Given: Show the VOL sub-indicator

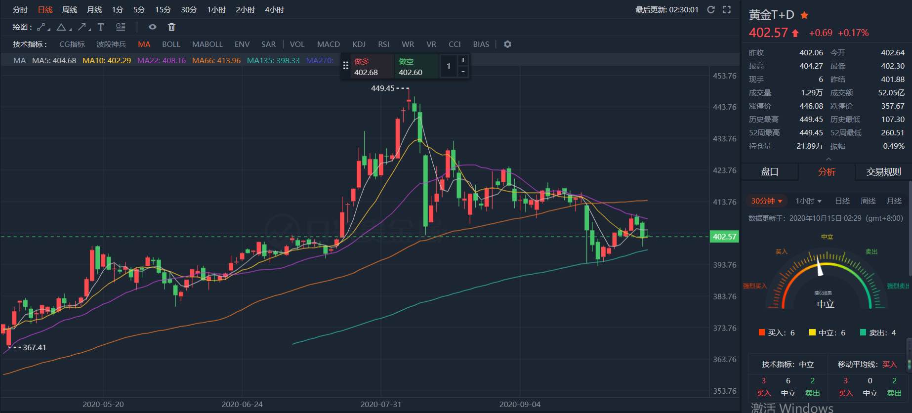Looking at the screenshot, I should click(297, 44).
